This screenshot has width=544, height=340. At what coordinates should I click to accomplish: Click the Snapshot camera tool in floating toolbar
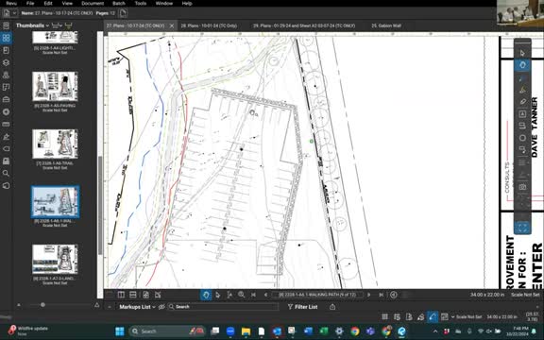pos(522,187)
